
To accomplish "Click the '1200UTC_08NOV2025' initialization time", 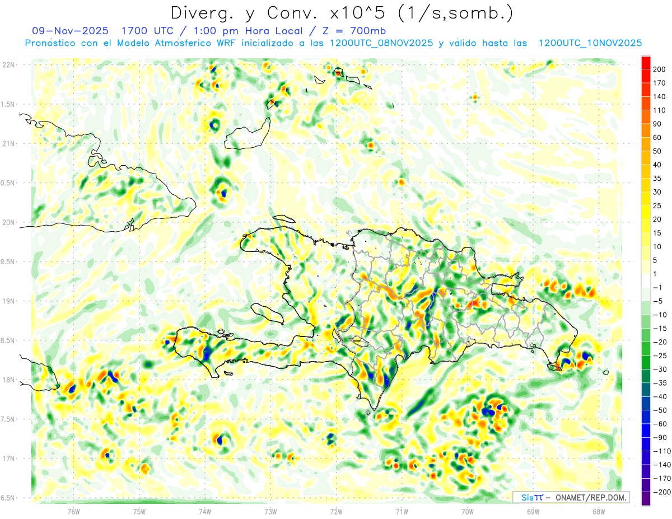I will (x=382, y=43).
